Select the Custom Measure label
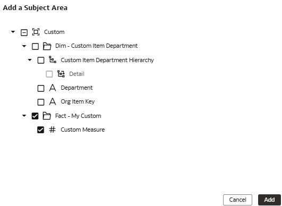 pyautogui.click(x=83, y=130)
